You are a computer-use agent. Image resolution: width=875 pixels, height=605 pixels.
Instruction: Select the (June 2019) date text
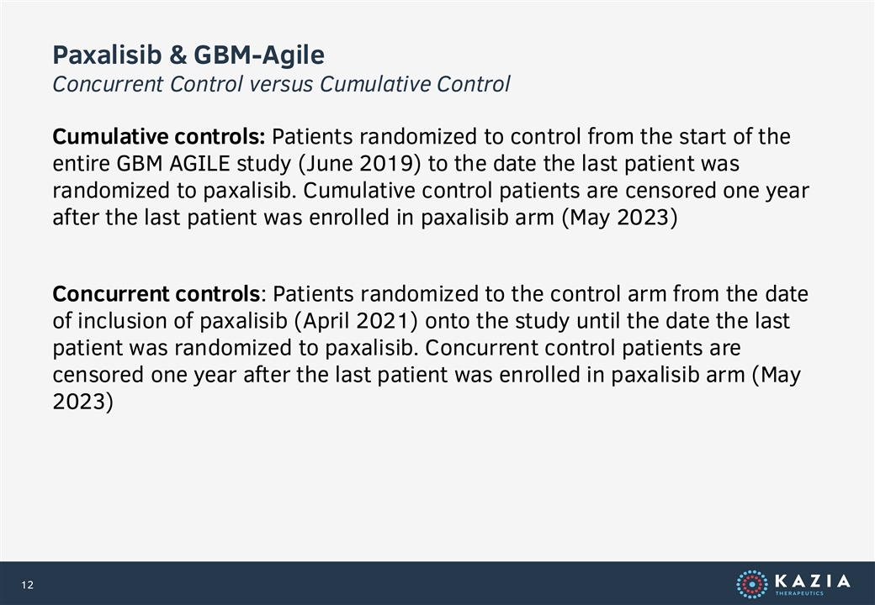point(359,164)
